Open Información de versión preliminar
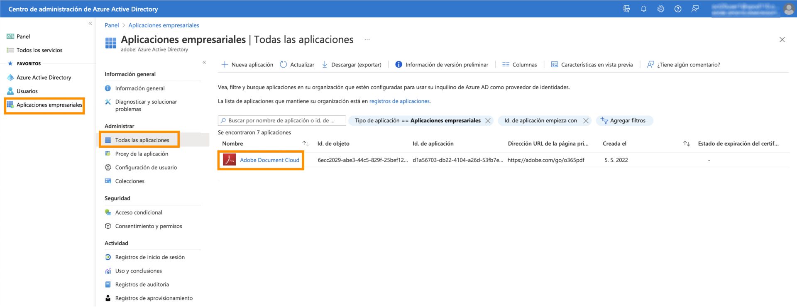The width and height of the screenshot is (797, 307). [x=442, y=65]
